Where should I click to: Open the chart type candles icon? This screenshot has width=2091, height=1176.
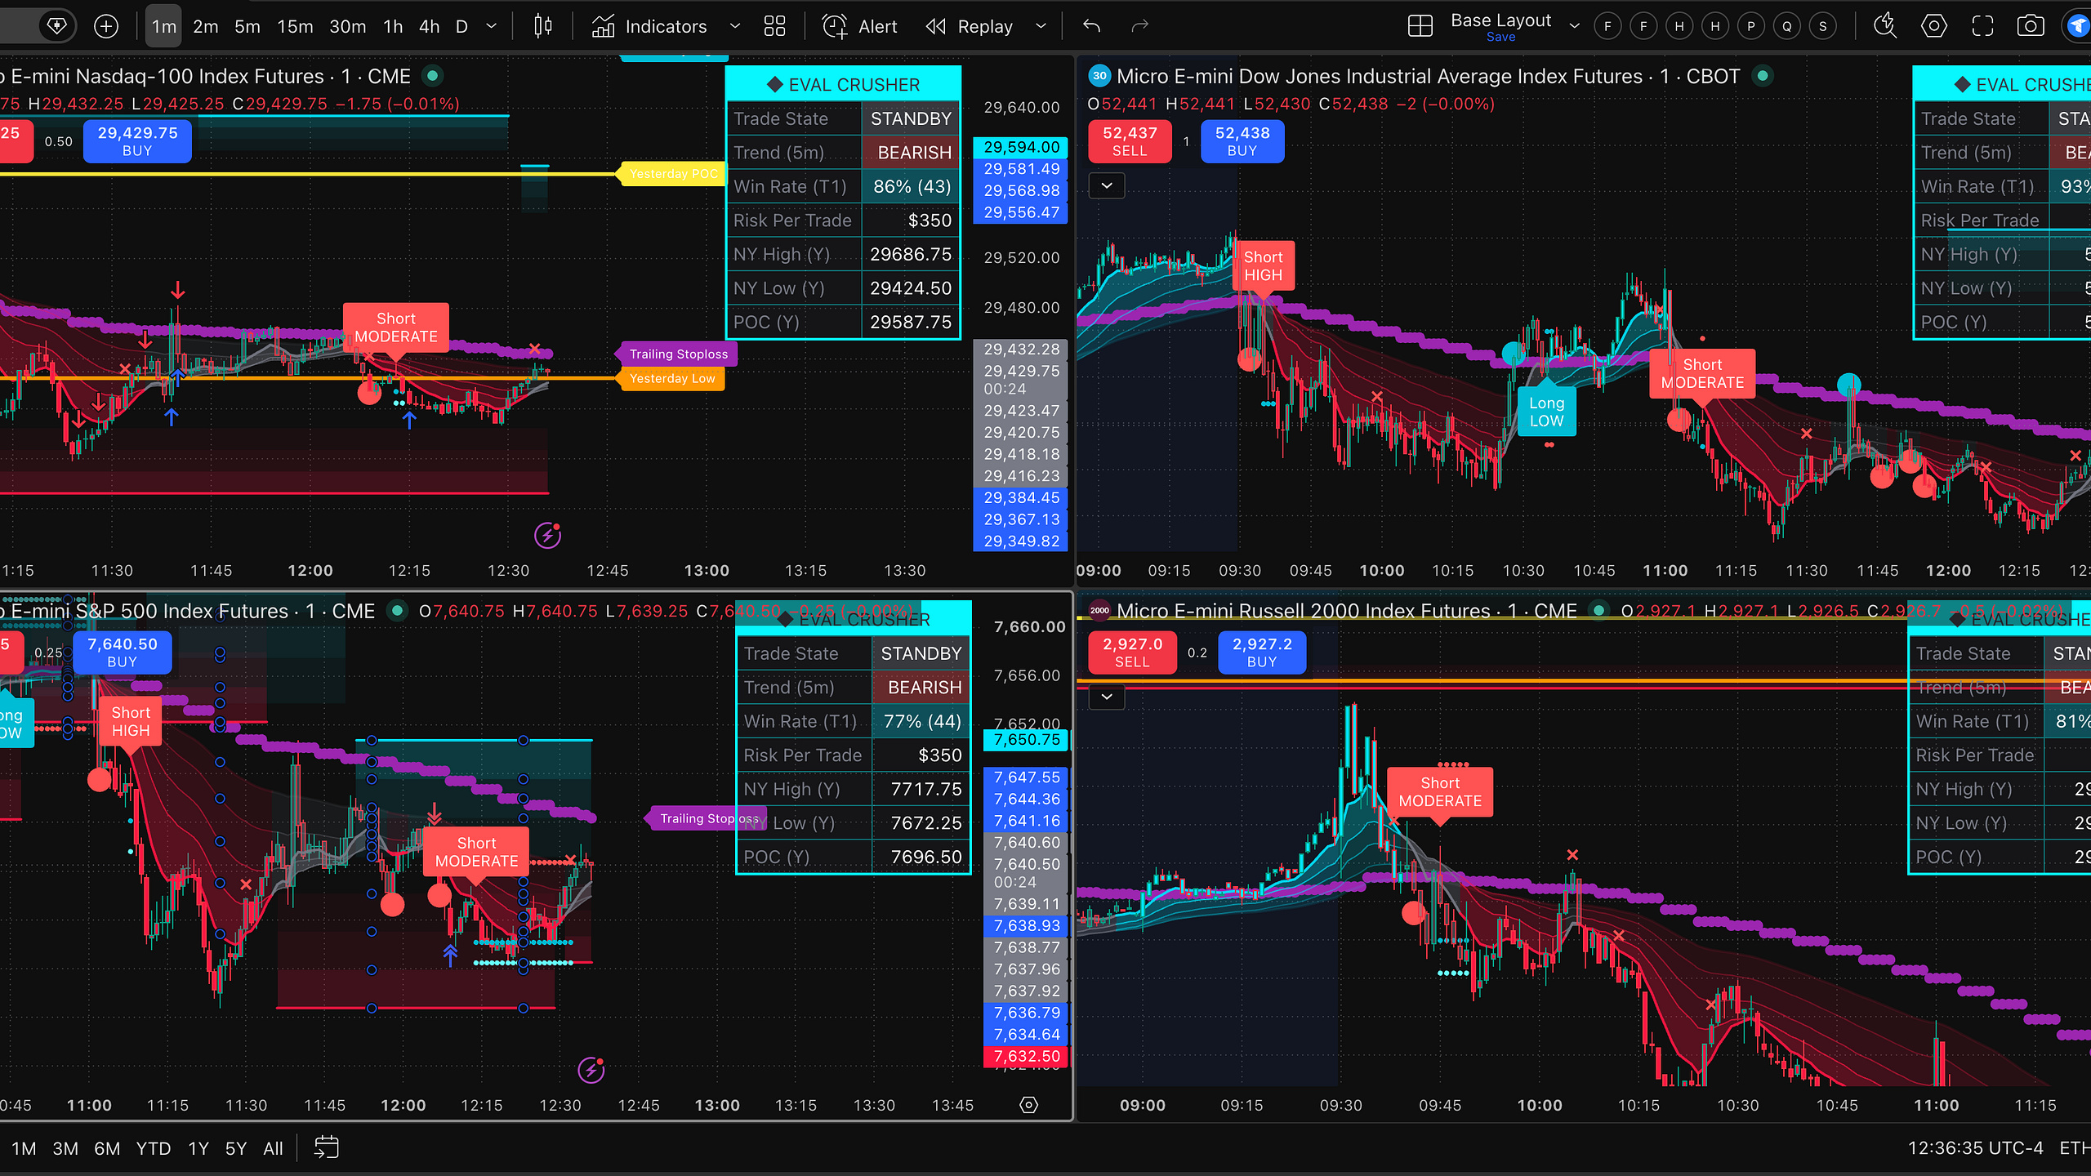(542, 26)
